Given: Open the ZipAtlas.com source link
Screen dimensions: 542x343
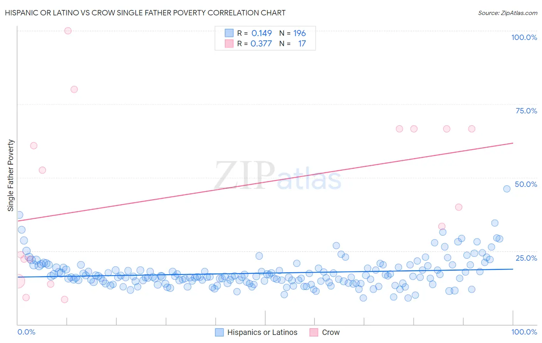Looking at the screenshot, I should click(508, 13).
